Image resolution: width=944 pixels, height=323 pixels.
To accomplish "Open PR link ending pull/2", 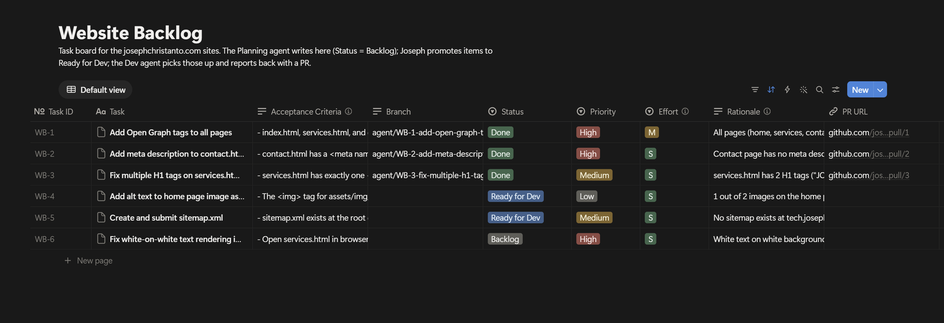I will (868, 154).
